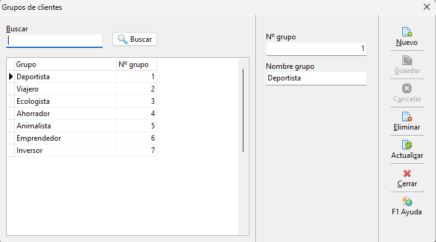Screen dimensions: 436x242
Task: Select the Ahorrador group row
Action: tap(82, 114)
